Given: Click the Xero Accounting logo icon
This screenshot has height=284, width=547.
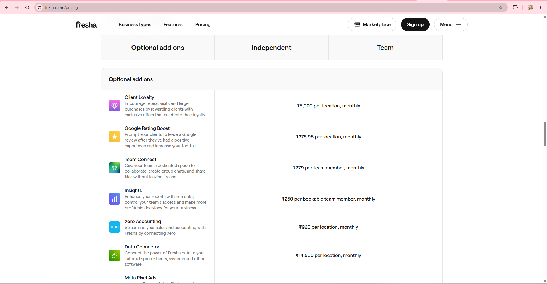Looking at the screenshot, I should click(115, 227).
